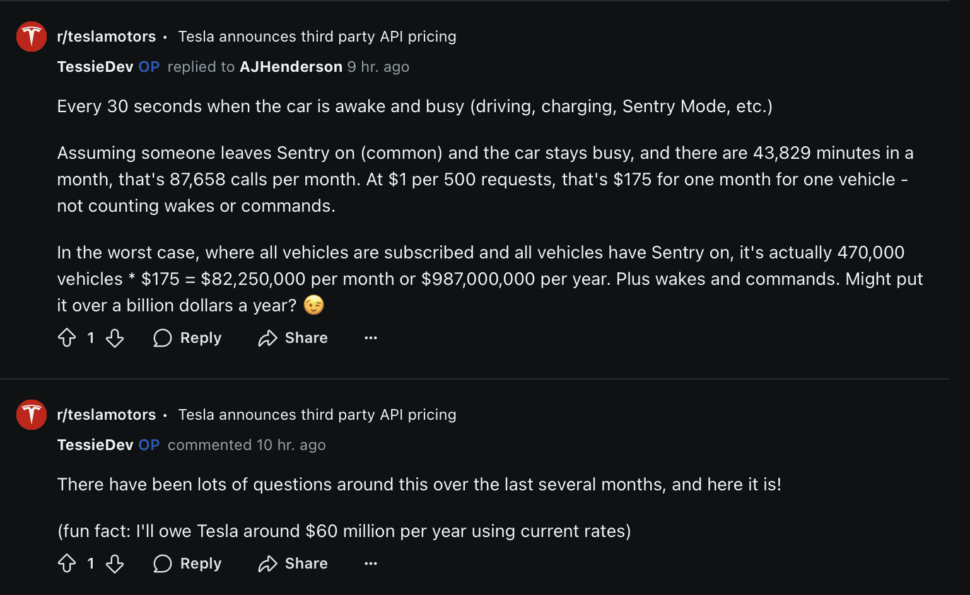970x595 pixels.
Task: Visit AJHenderson's user profile
Action: 291,67
